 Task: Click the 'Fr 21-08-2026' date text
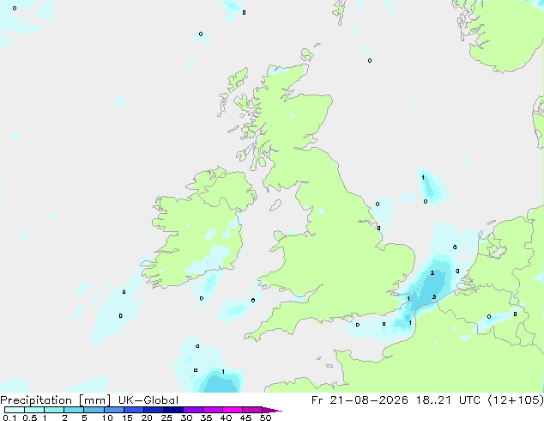pos(360,400)
